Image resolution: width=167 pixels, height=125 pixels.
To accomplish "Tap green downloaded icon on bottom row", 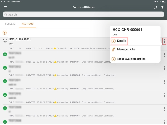I will point(5,121).
